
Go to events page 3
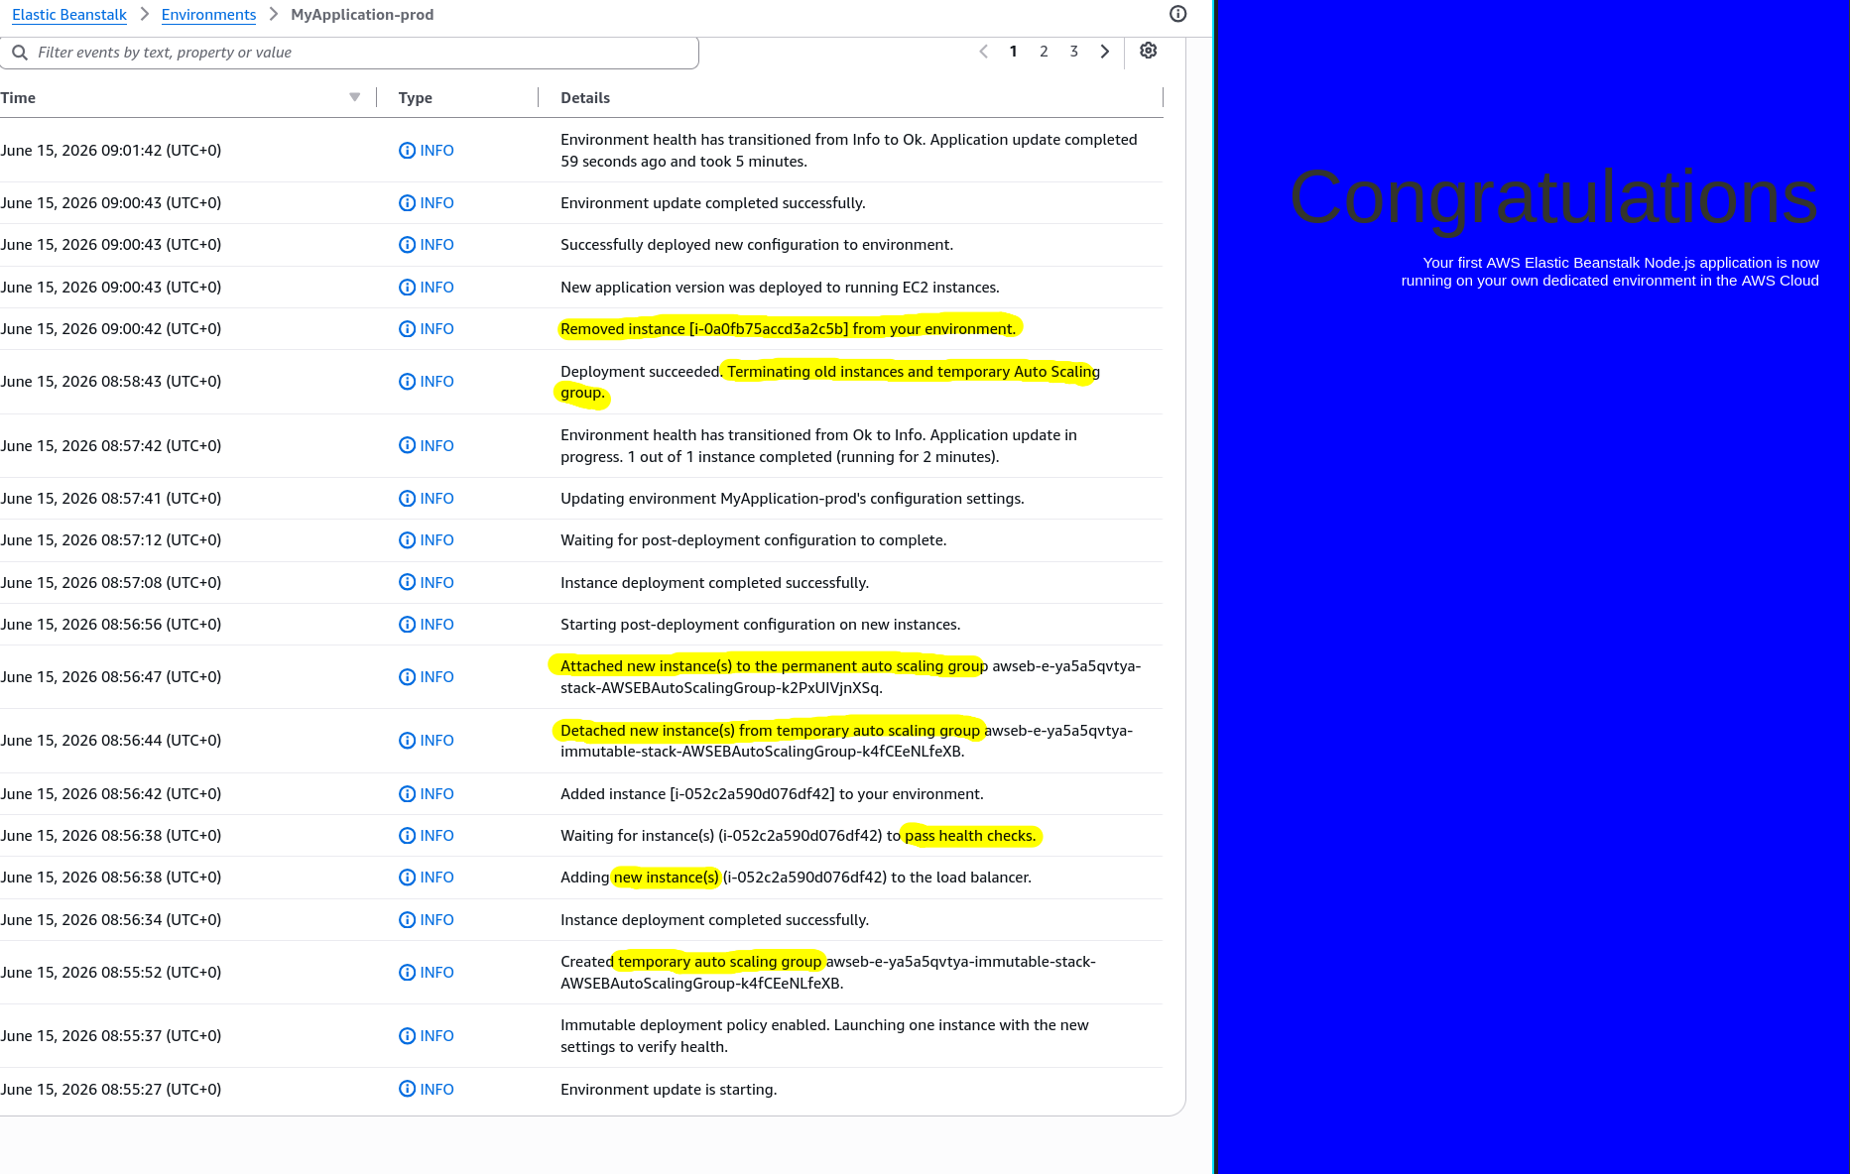coord(1073,52)
